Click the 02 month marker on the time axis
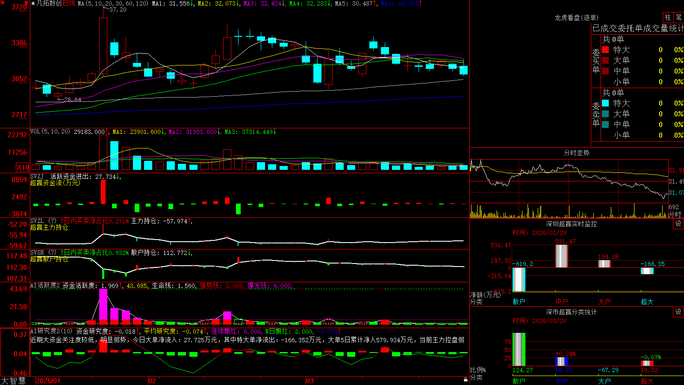This screenshot has width=684, height=385. coord(152,381)
